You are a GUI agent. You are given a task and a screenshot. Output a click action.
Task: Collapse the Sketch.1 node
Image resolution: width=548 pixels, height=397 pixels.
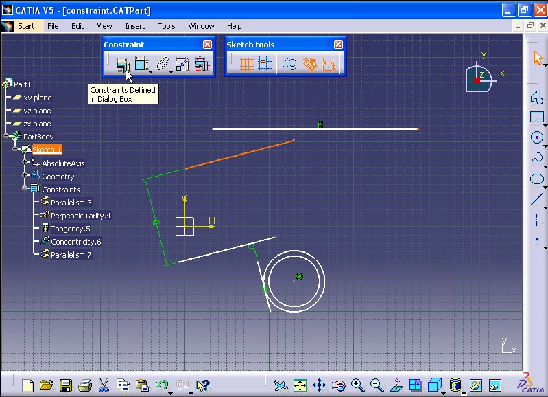[x=15, y=149]
